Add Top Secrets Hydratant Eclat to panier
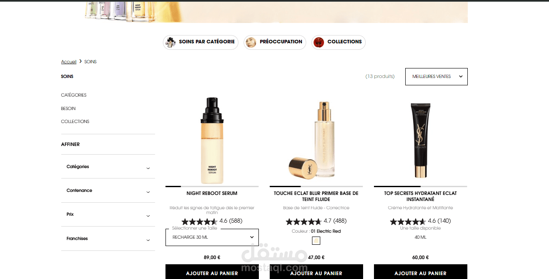The image size is (549, 279). 420,272
